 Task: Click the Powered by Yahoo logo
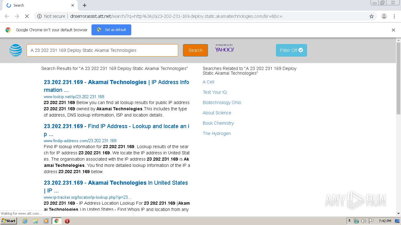[x=224, y=48]
